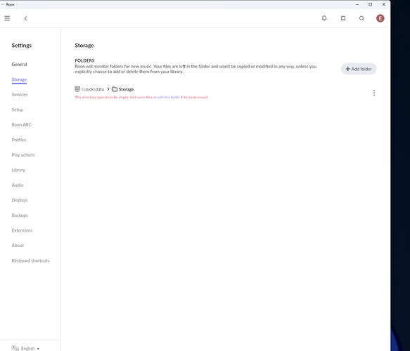This screenshot has width=410, height=351.
Task: Open Roon ARC settings
Action: coord(21,125)
